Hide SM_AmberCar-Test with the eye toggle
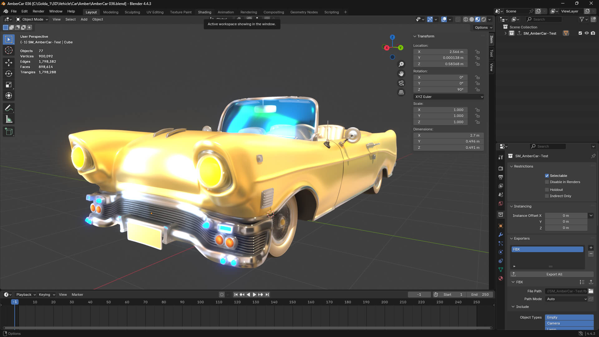Screen dimensions: 599x337 [587, 33]
